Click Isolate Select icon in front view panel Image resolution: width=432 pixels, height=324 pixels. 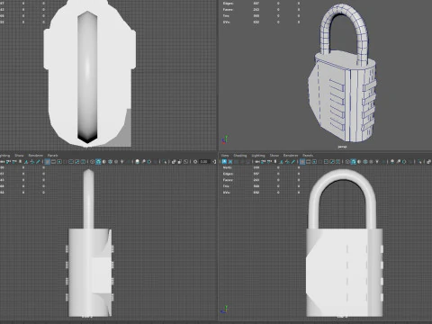[x=419, y=161]
